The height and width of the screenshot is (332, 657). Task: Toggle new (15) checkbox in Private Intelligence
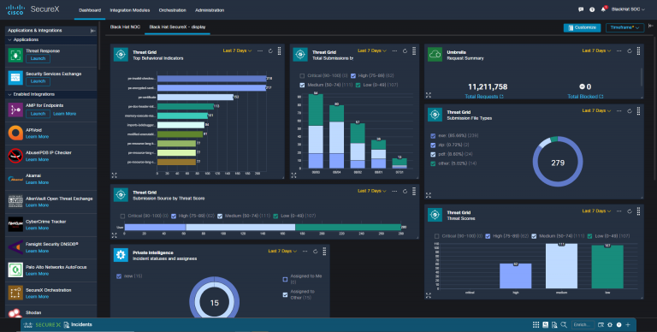click(119, 276)
